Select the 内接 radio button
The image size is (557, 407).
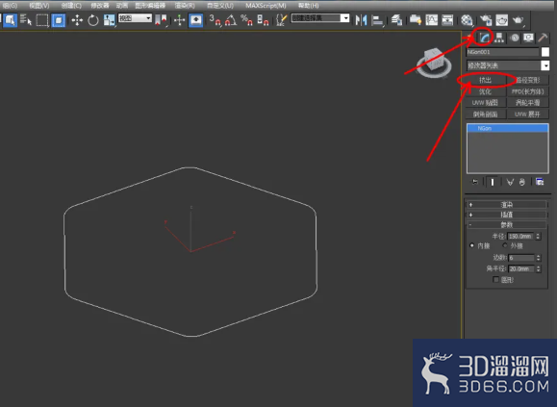point(471,245)
